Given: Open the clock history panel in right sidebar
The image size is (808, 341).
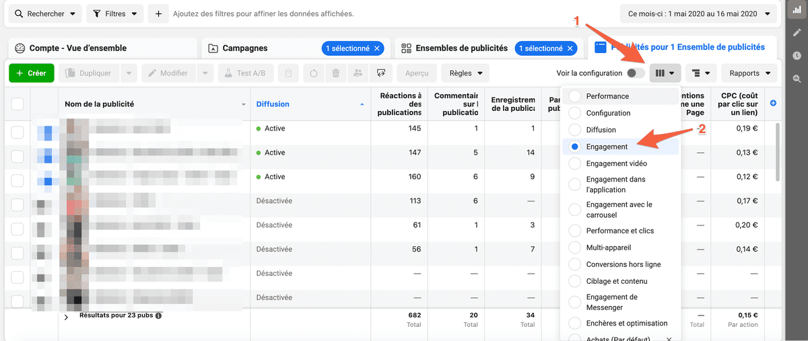Looking at the screenshot, I should coord(797,56).
